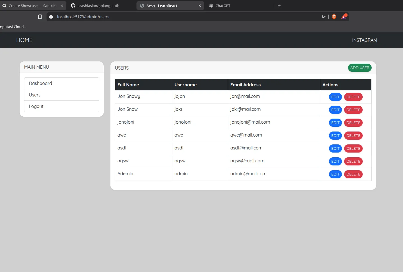Click the Brave Shields lion icon
The width and height of the screenshot is (403, 272).
[x=334, y=17]
